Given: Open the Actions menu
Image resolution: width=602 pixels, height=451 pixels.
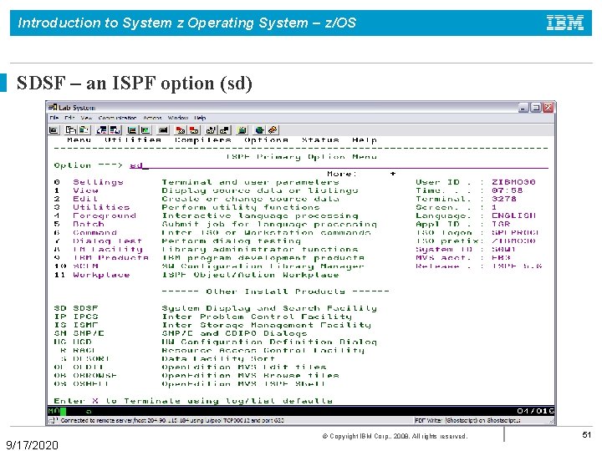Looking at the screenshot, I should pyautogui.click(x=152, y=118).
